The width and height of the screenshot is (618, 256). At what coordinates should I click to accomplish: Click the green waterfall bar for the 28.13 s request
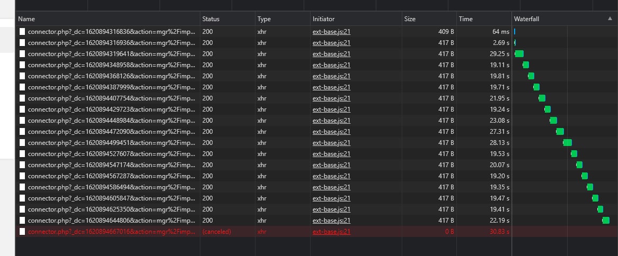click(568, 143)
